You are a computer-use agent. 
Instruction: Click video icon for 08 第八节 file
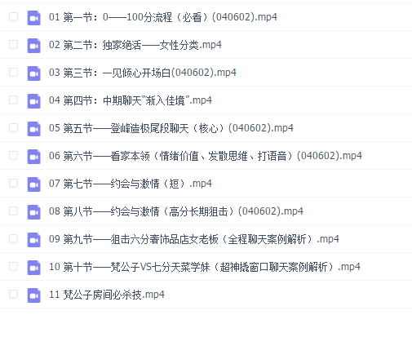pos(34,212)
